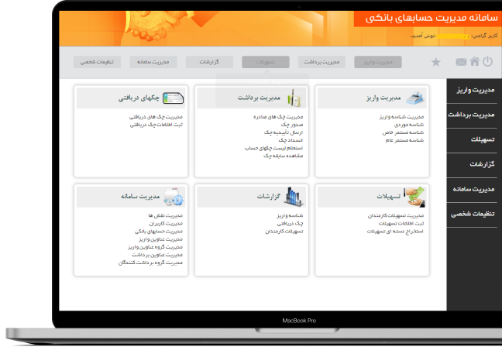Click the مدیریت سامانه card header title
Screen dimensions: 502x347
[x=140, y=196]
